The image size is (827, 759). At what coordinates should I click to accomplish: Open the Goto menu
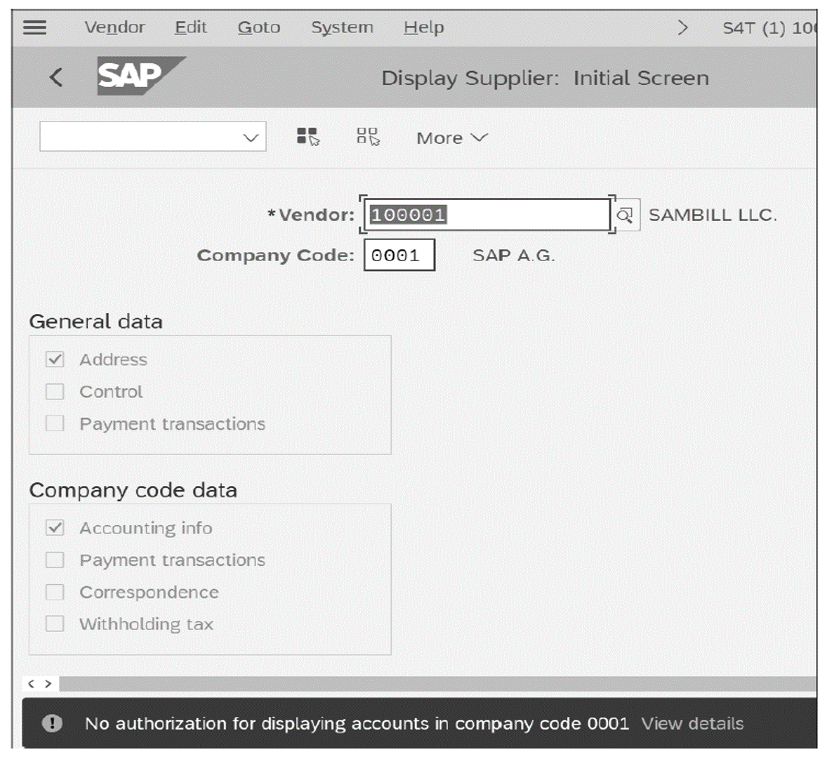click(x=259, y=27)
